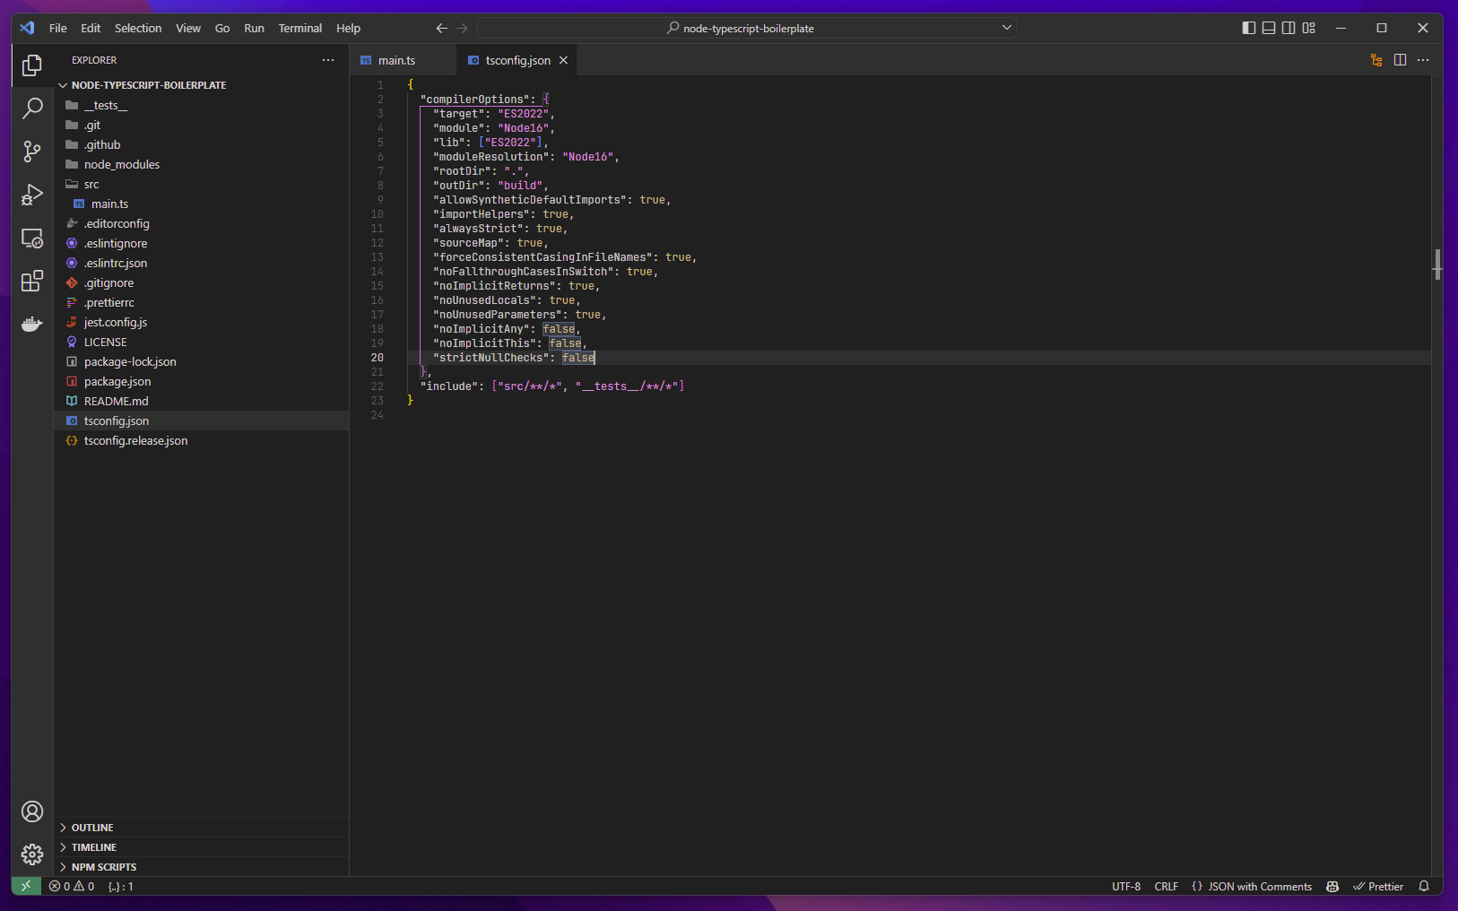Image resolution: width=1458 pixels, height=911 pixels.
Task: Open the Terminal menu
Action: point(300,28)
